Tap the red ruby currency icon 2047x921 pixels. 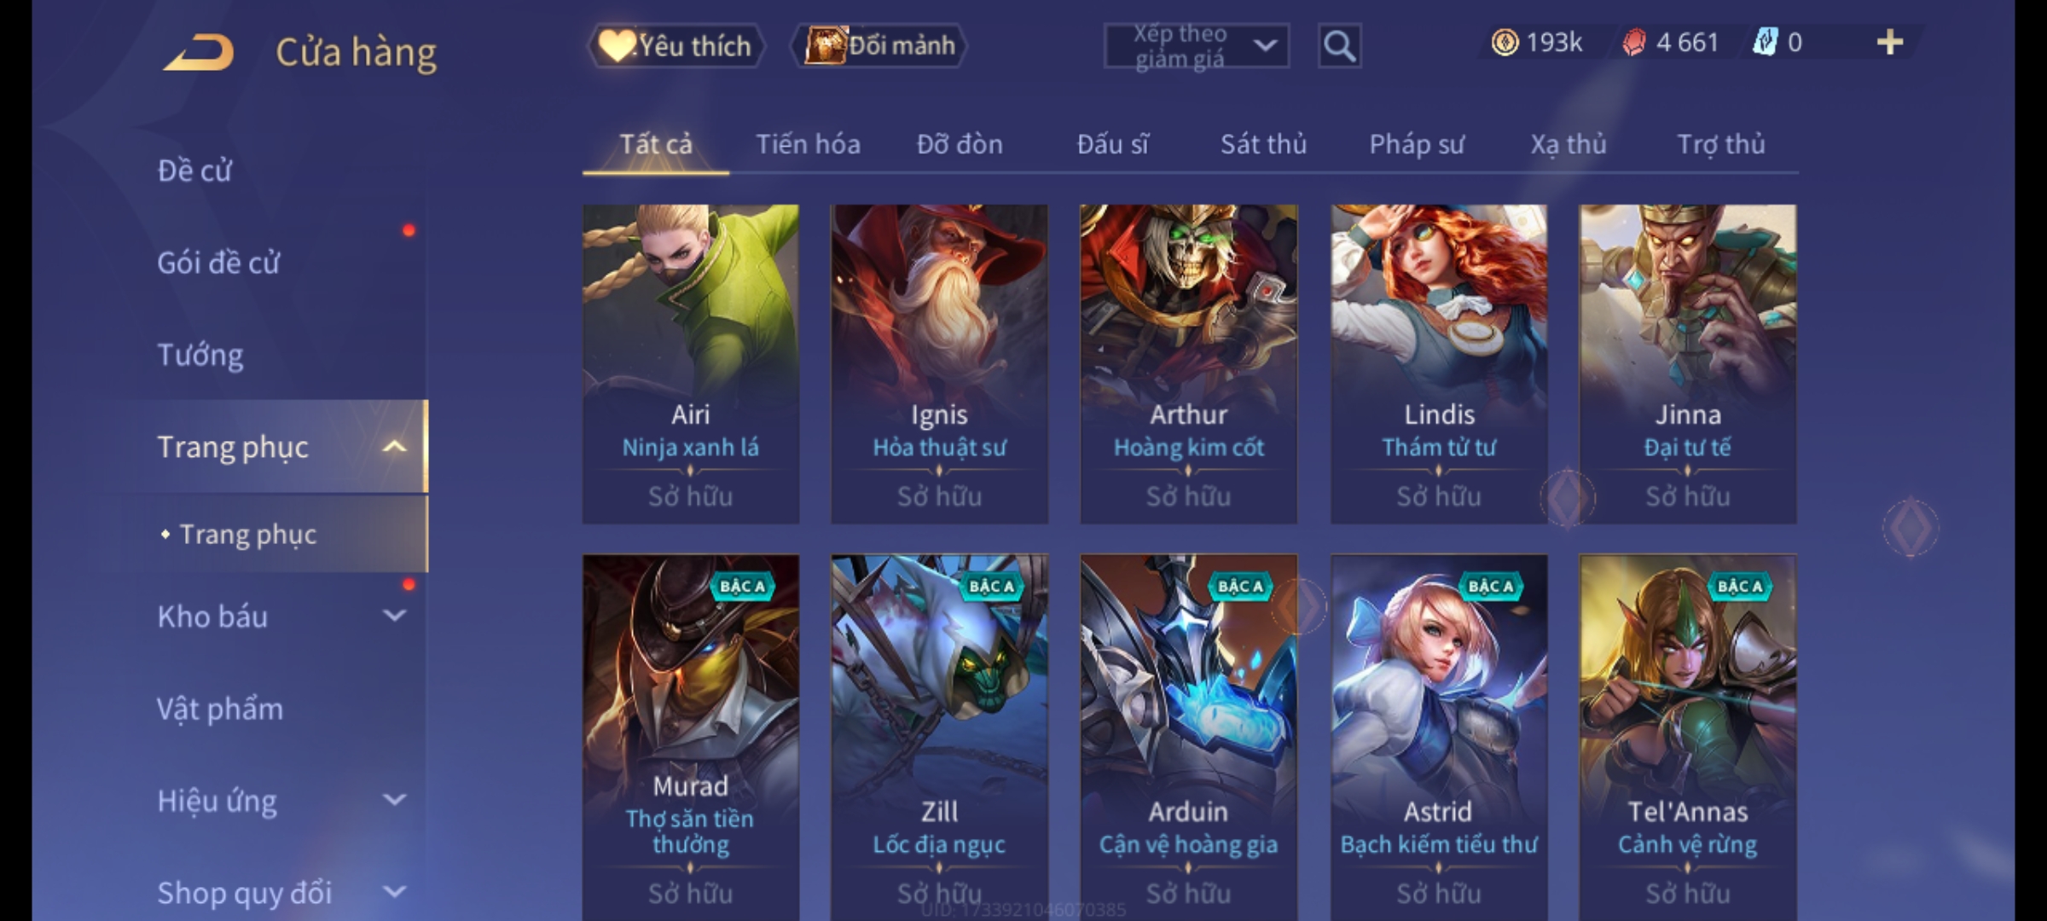1633,43
